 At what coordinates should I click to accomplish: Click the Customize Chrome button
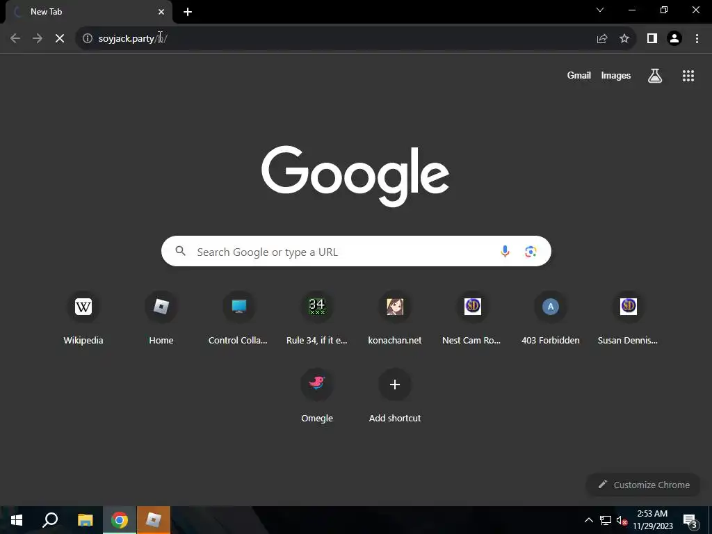tap(644, 485)
